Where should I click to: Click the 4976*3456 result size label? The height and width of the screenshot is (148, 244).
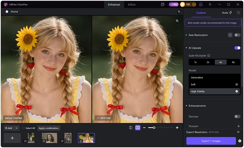pos(104,118)
